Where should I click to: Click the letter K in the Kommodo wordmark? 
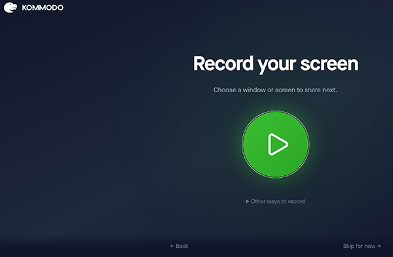pyautogui.click(x=24, y=8)
